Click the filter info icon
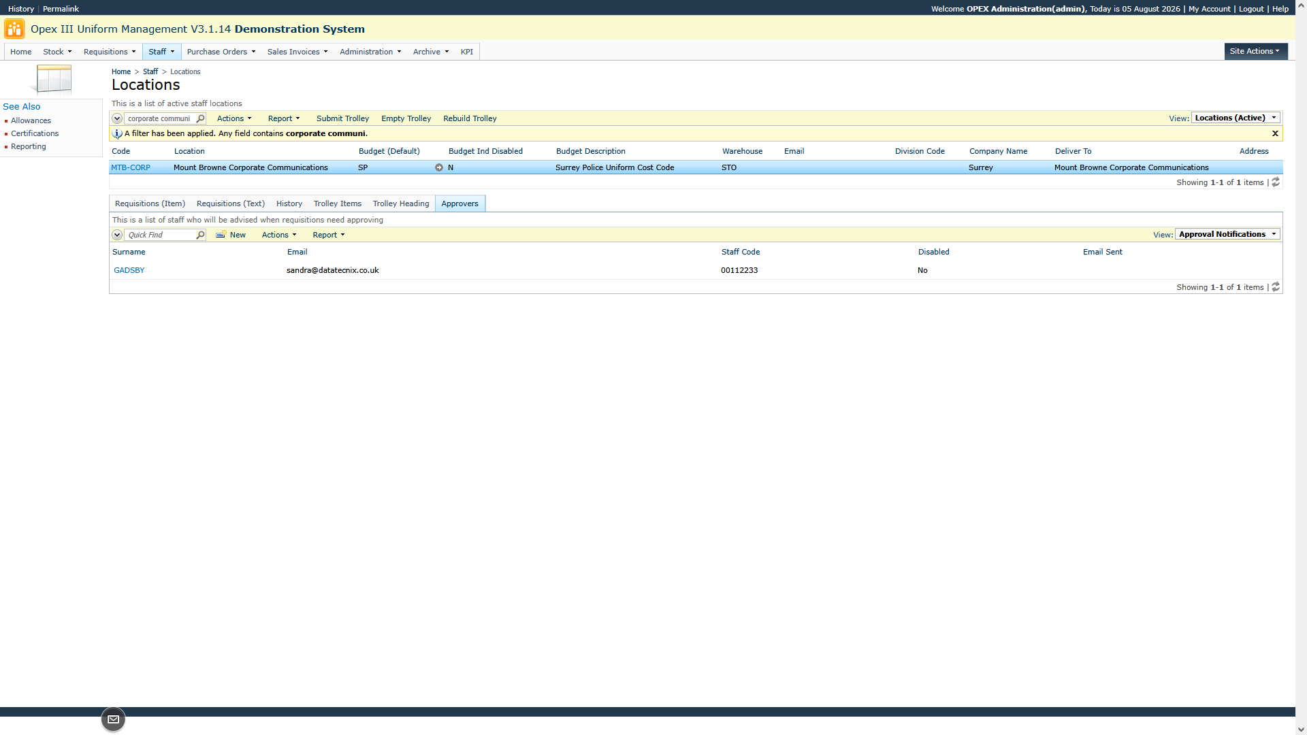The height and width of the screenshot is (735, 1307). point(117,133)
